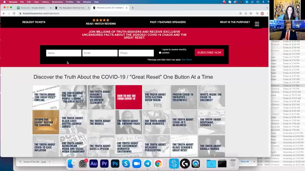Open Telegram from the dock
Image resolution: width=305 pixels, height=171 pixels.
pyautogui.click(x=147, y=164)
